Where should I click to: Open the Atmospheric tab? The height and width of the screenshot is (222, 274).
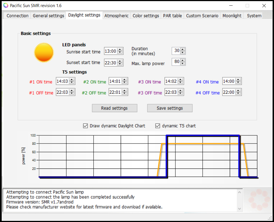pos(116,16)
